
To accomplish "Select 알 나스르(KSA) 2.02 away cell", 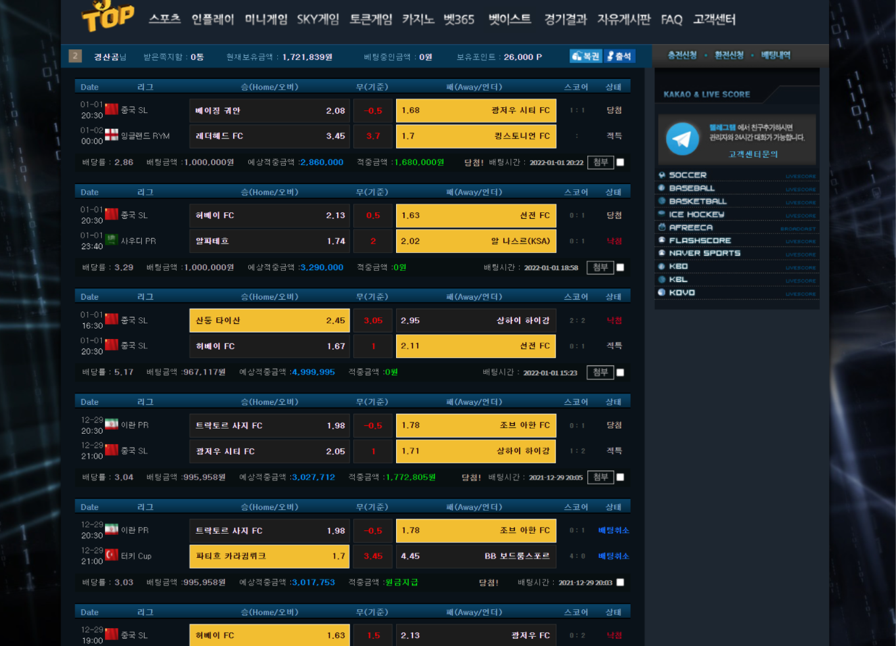I will pyautogui.click(x=476, y=241).
